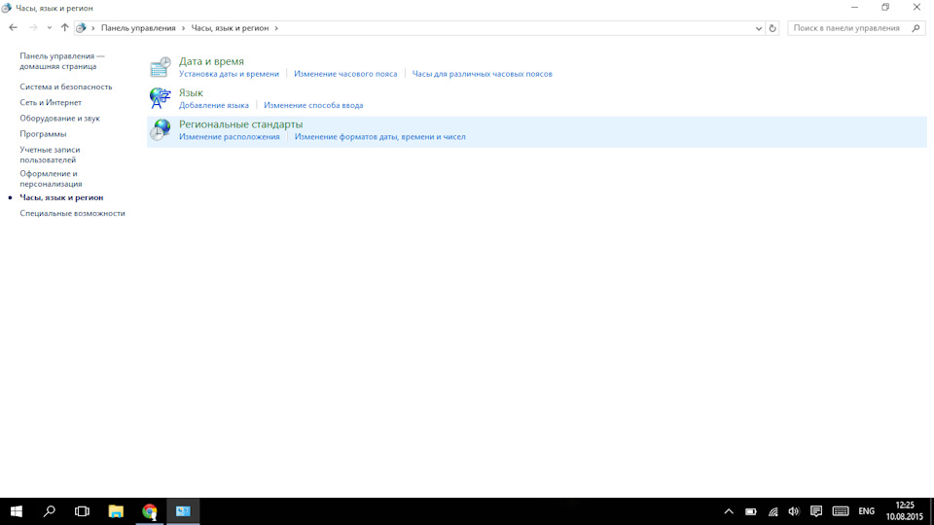Screen dimensions: 934x525
Task: Select Часы, язык и регион sidebar item
Action: (x=61, y=197)
